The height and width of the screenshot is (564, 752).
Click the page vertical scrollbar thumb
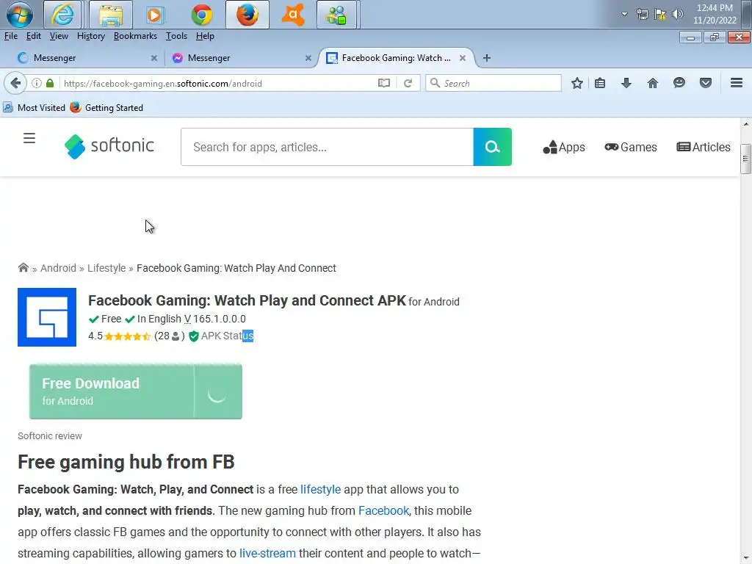pos(745,159)
